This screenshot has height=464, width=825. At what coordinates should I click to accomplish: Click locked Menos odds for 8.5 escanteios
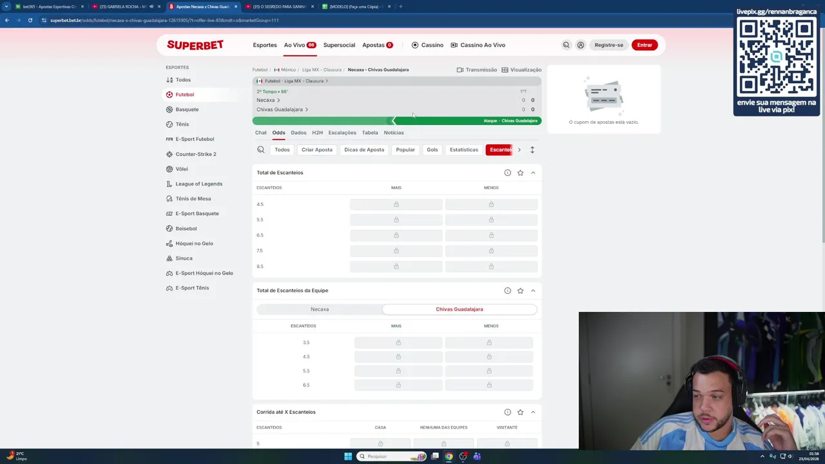pyautogui.click(x=491, y=266)
